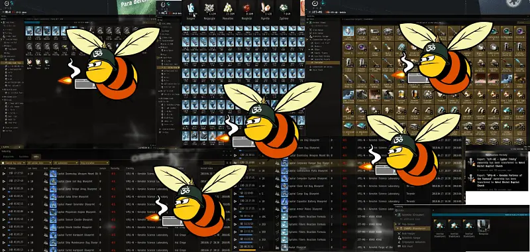Switch to the Blueprints tab

[x=8, y=157]
